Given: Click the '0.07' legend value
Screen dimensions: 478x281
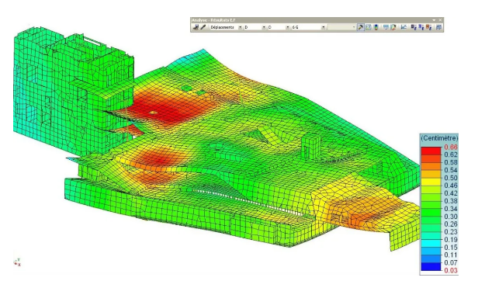Looking at the screenshot, I should pos(451,262).
